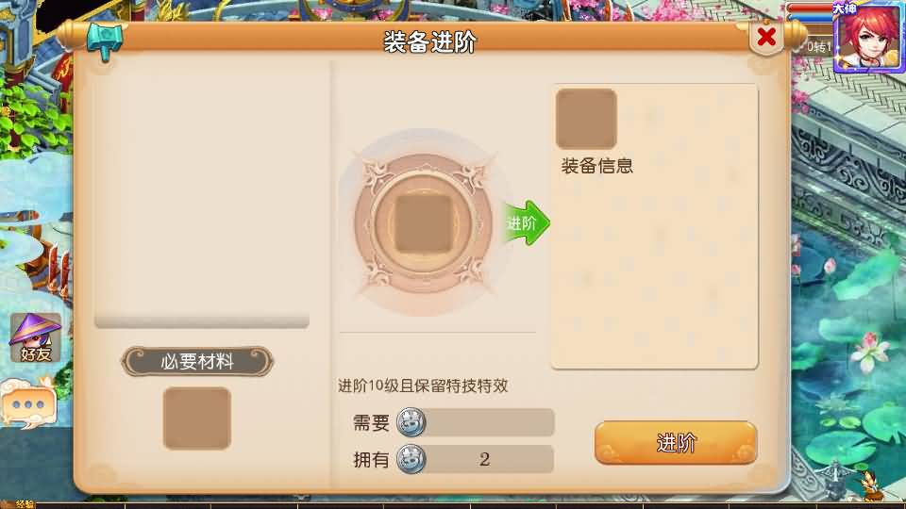
Task: Click the red-haired player avatar
Action: coord(869,37)
